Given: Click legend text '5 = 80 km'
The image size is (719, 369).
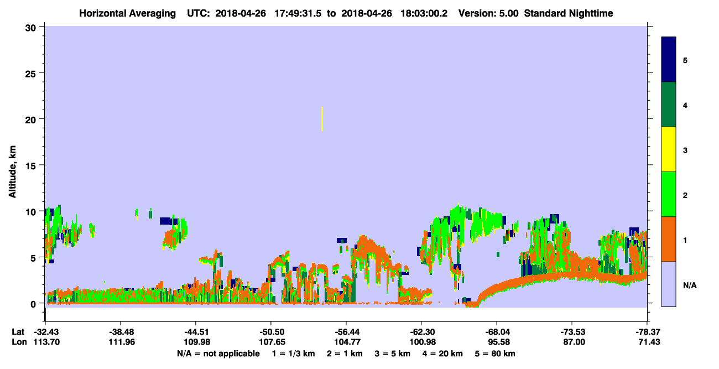Looking at the screenshot, I should 495,354.
